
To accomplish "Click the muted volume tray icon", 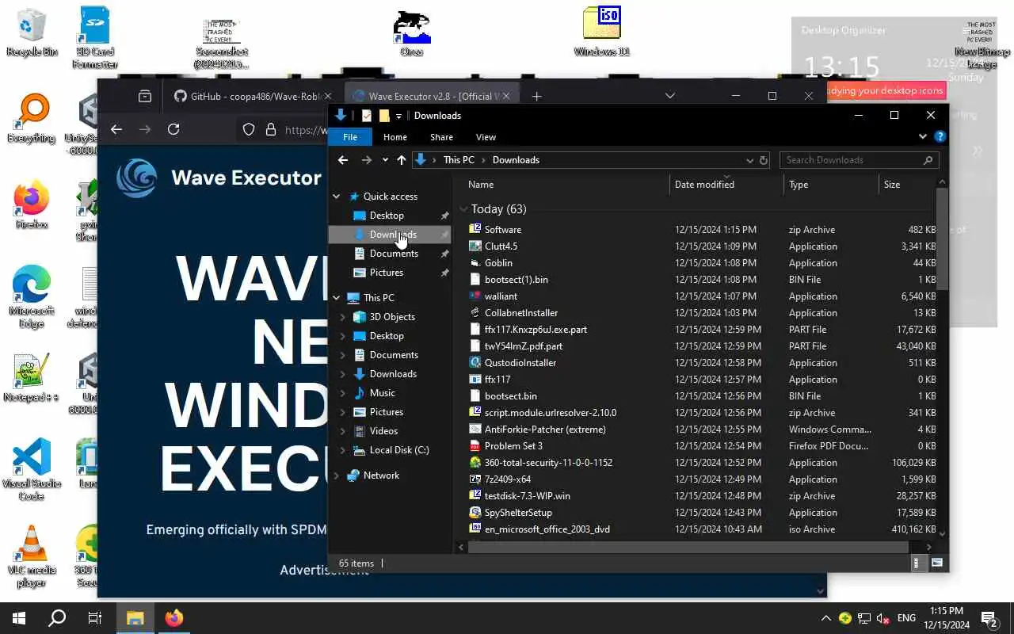I will click(883, 618).
